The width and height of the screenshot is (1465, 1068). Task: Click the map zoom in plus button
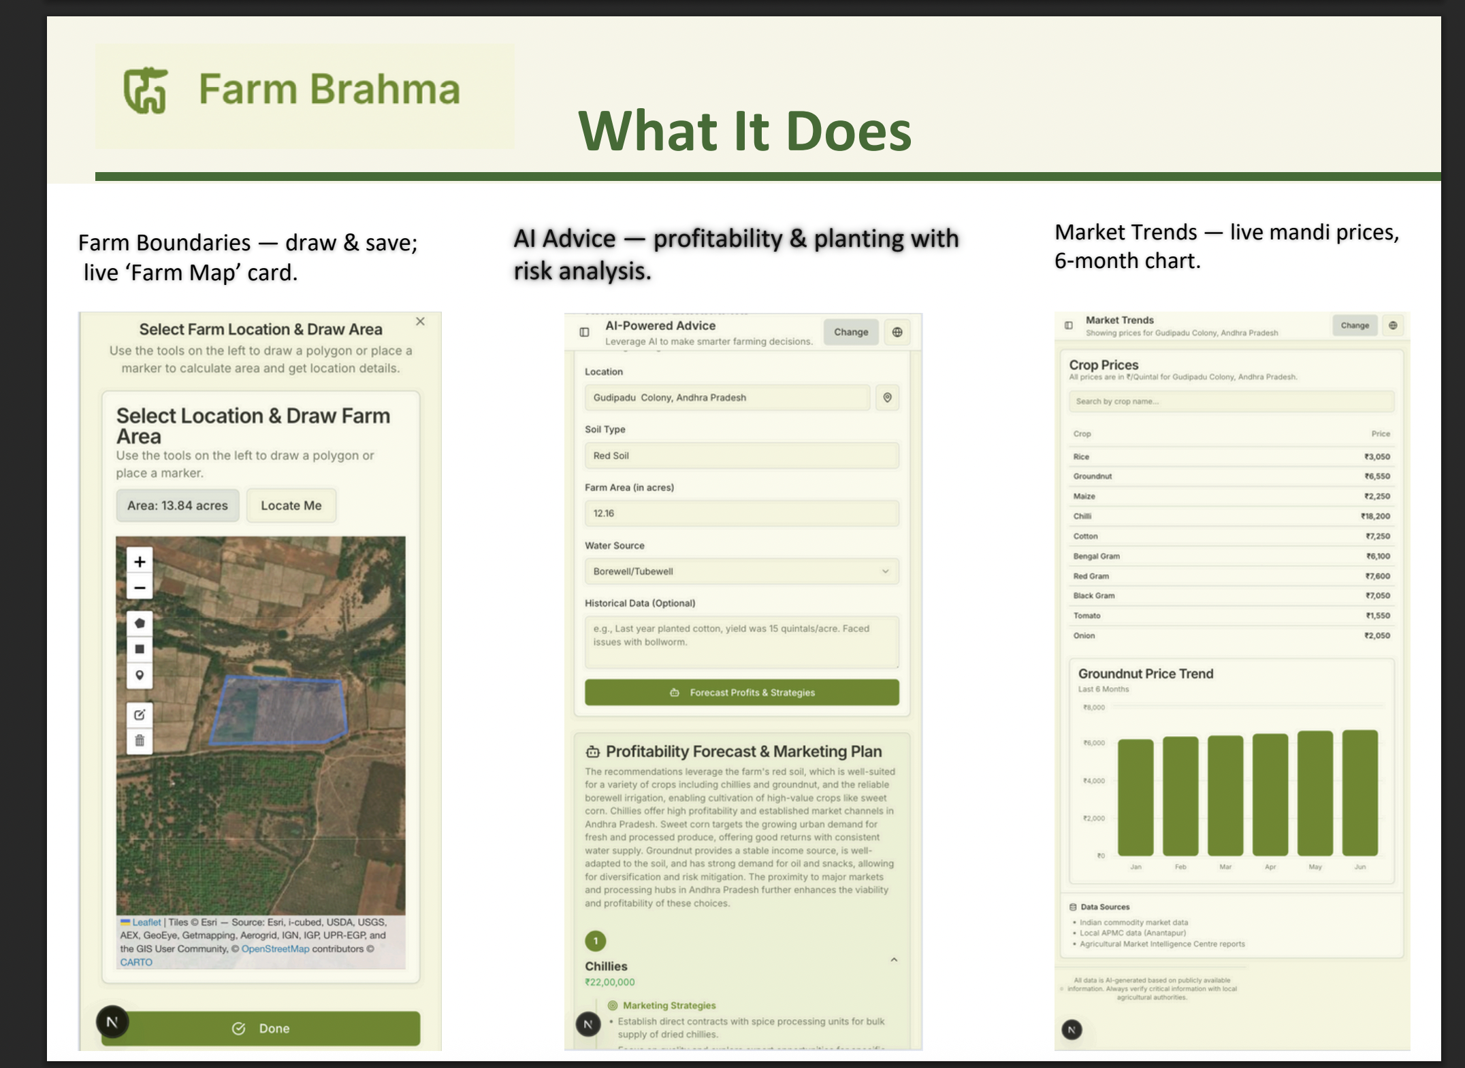140,561
